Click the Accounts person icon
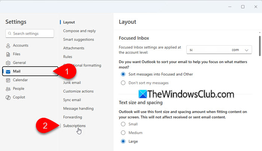 coord(8,46)
